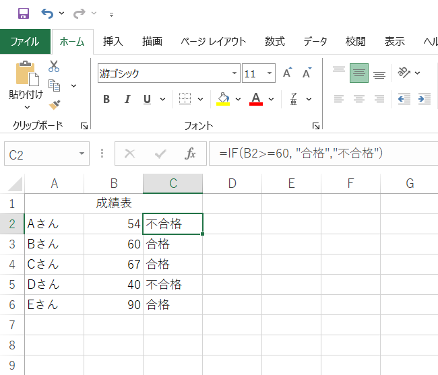The image size is (438, 375).
Task: Increase font size with large A icon
Action: pos(288,73)
